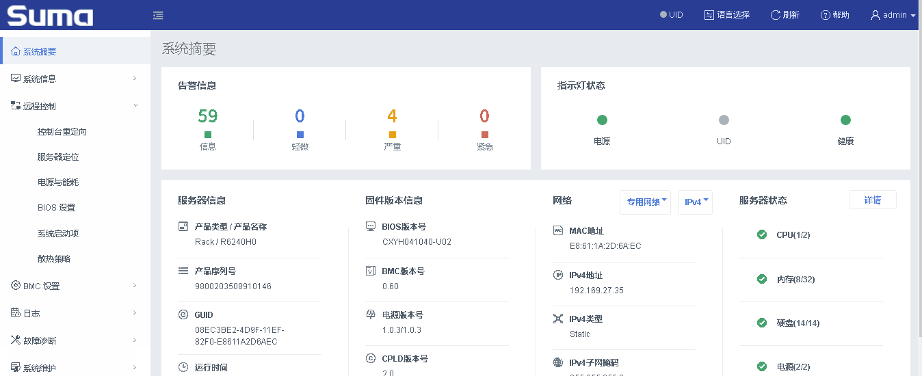Click the 59 信息 alarm count

[x=207, y=116]
